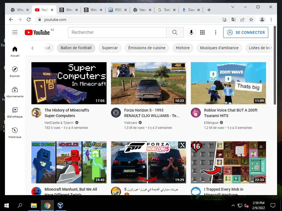
Task: Open VirtualBox from taskbar
Action: [60, 206]
